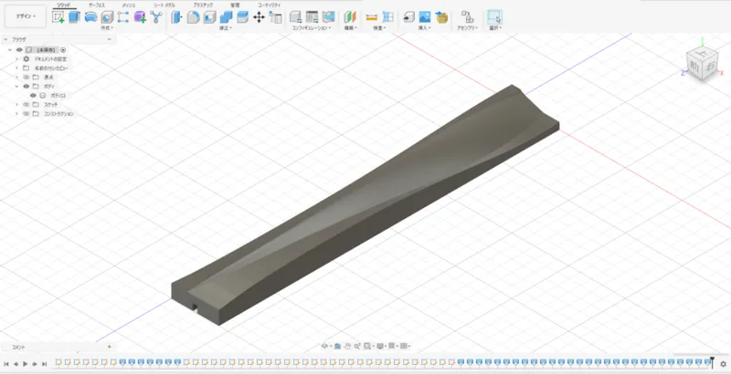Play the timeline
This screenshot has width=731, height=374.
26,364
